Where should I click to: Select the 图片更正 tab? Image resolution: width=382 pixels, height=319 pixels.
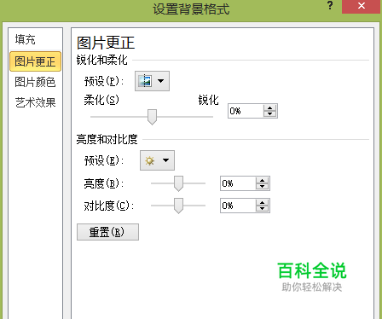[35, 61]
